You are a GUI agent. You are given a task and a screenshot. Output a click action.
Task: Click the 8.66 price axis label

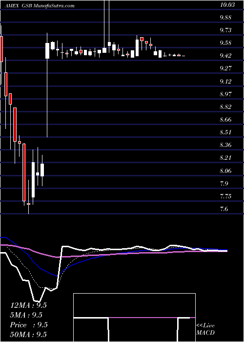coord(225,120)
